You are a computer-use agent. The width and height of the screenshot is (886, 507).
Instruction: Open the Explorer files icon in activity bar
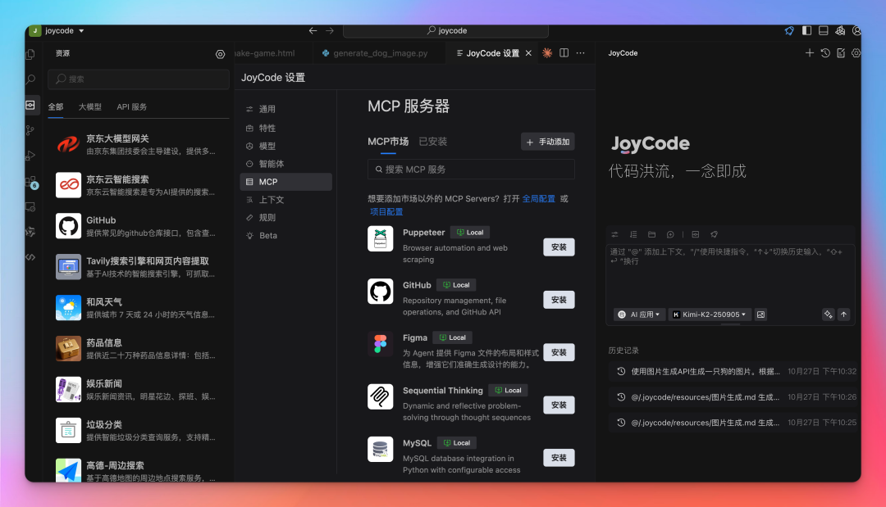click(x=30, y=54)
